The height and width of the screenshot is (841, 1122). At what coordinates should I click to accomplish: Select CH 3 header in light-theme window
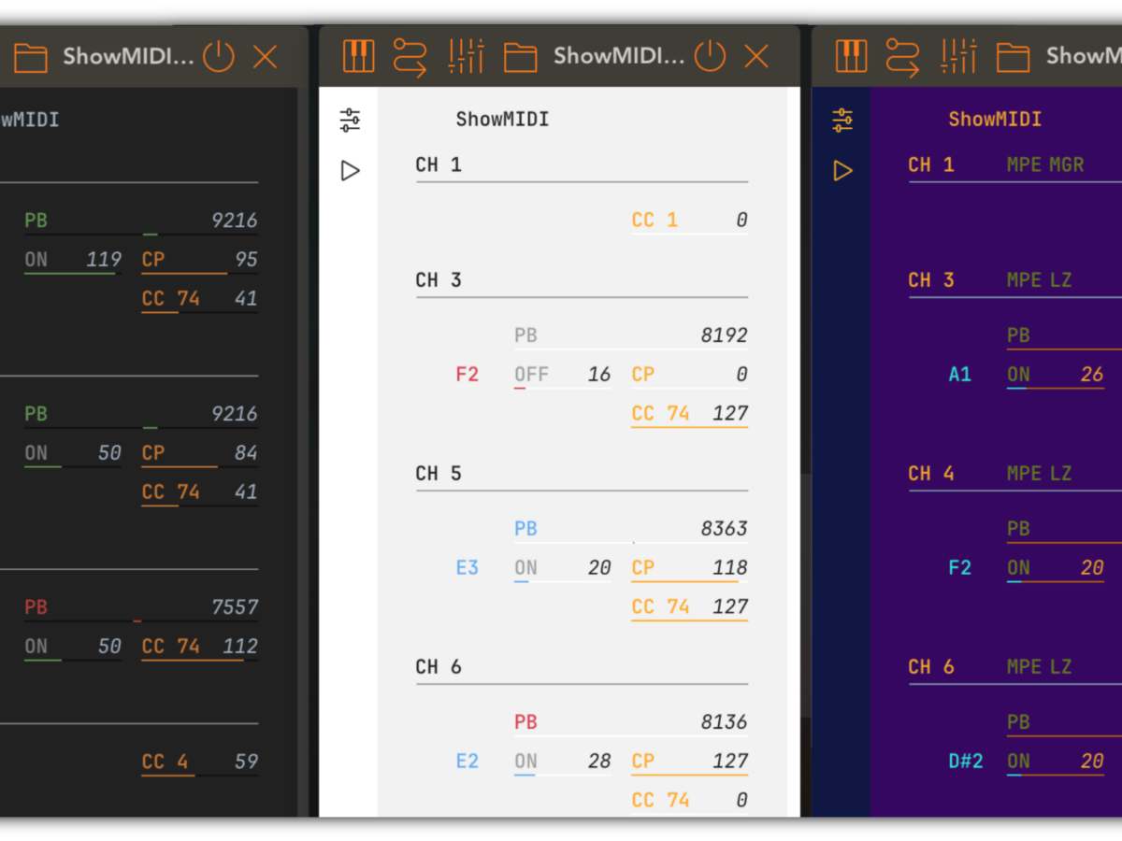coord(439,280)
